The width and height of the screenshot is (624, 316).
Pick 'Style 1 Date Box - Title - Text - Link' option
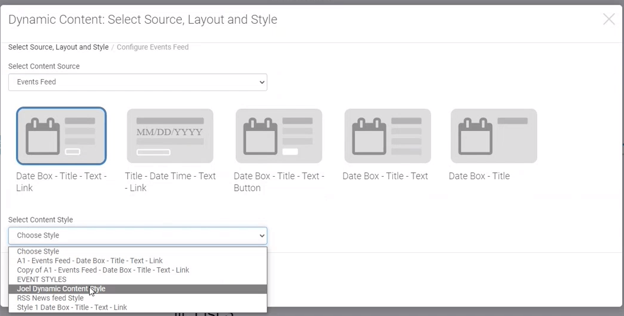click(72, 308)
